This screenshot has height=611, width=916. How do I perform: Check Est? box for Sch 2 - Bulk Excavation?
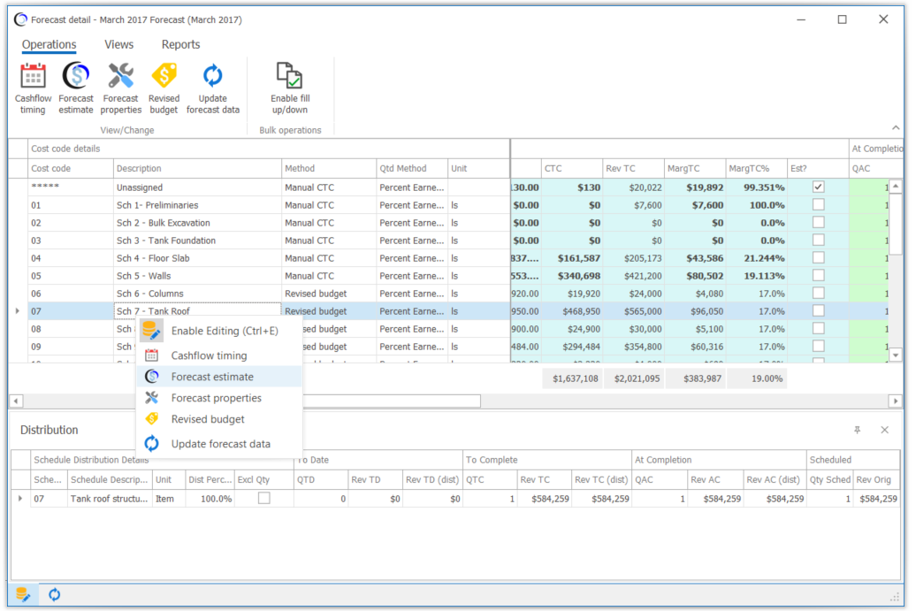(819, 222)
